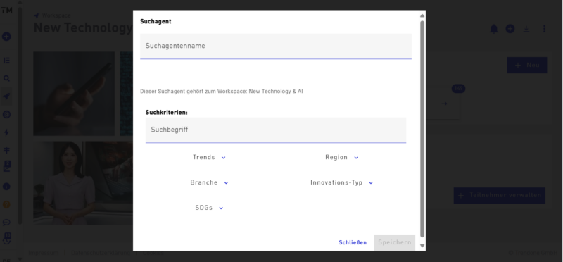Open the Impressum footer link
Viewport: 563px width, 262px height.
pyautogui.click(x=44, y=253)
